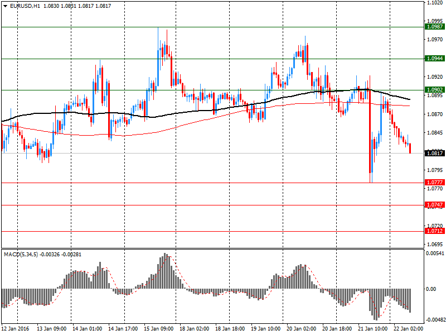Select the green 1.0902 resistance level label
The height and width of the screenshot is (335, 446).
coord(435,90)
